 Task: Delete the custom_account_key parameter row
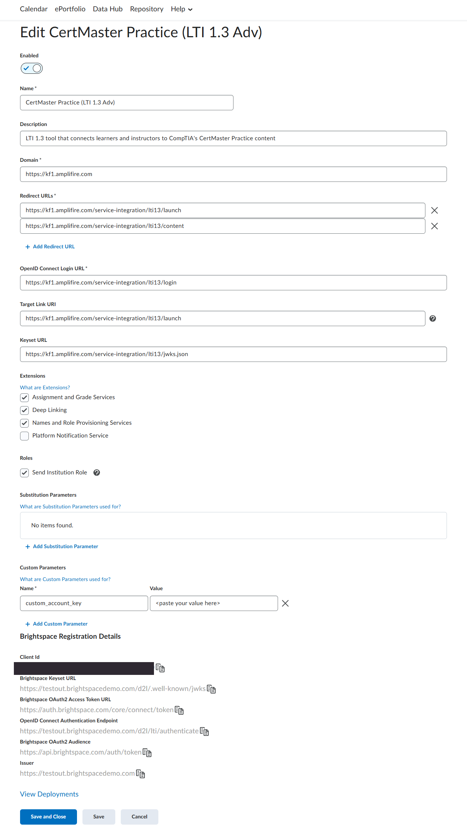click(285, 603)
